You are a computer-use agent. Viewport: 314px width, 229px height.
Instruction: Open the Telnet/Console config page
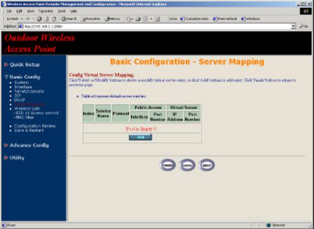29,91
